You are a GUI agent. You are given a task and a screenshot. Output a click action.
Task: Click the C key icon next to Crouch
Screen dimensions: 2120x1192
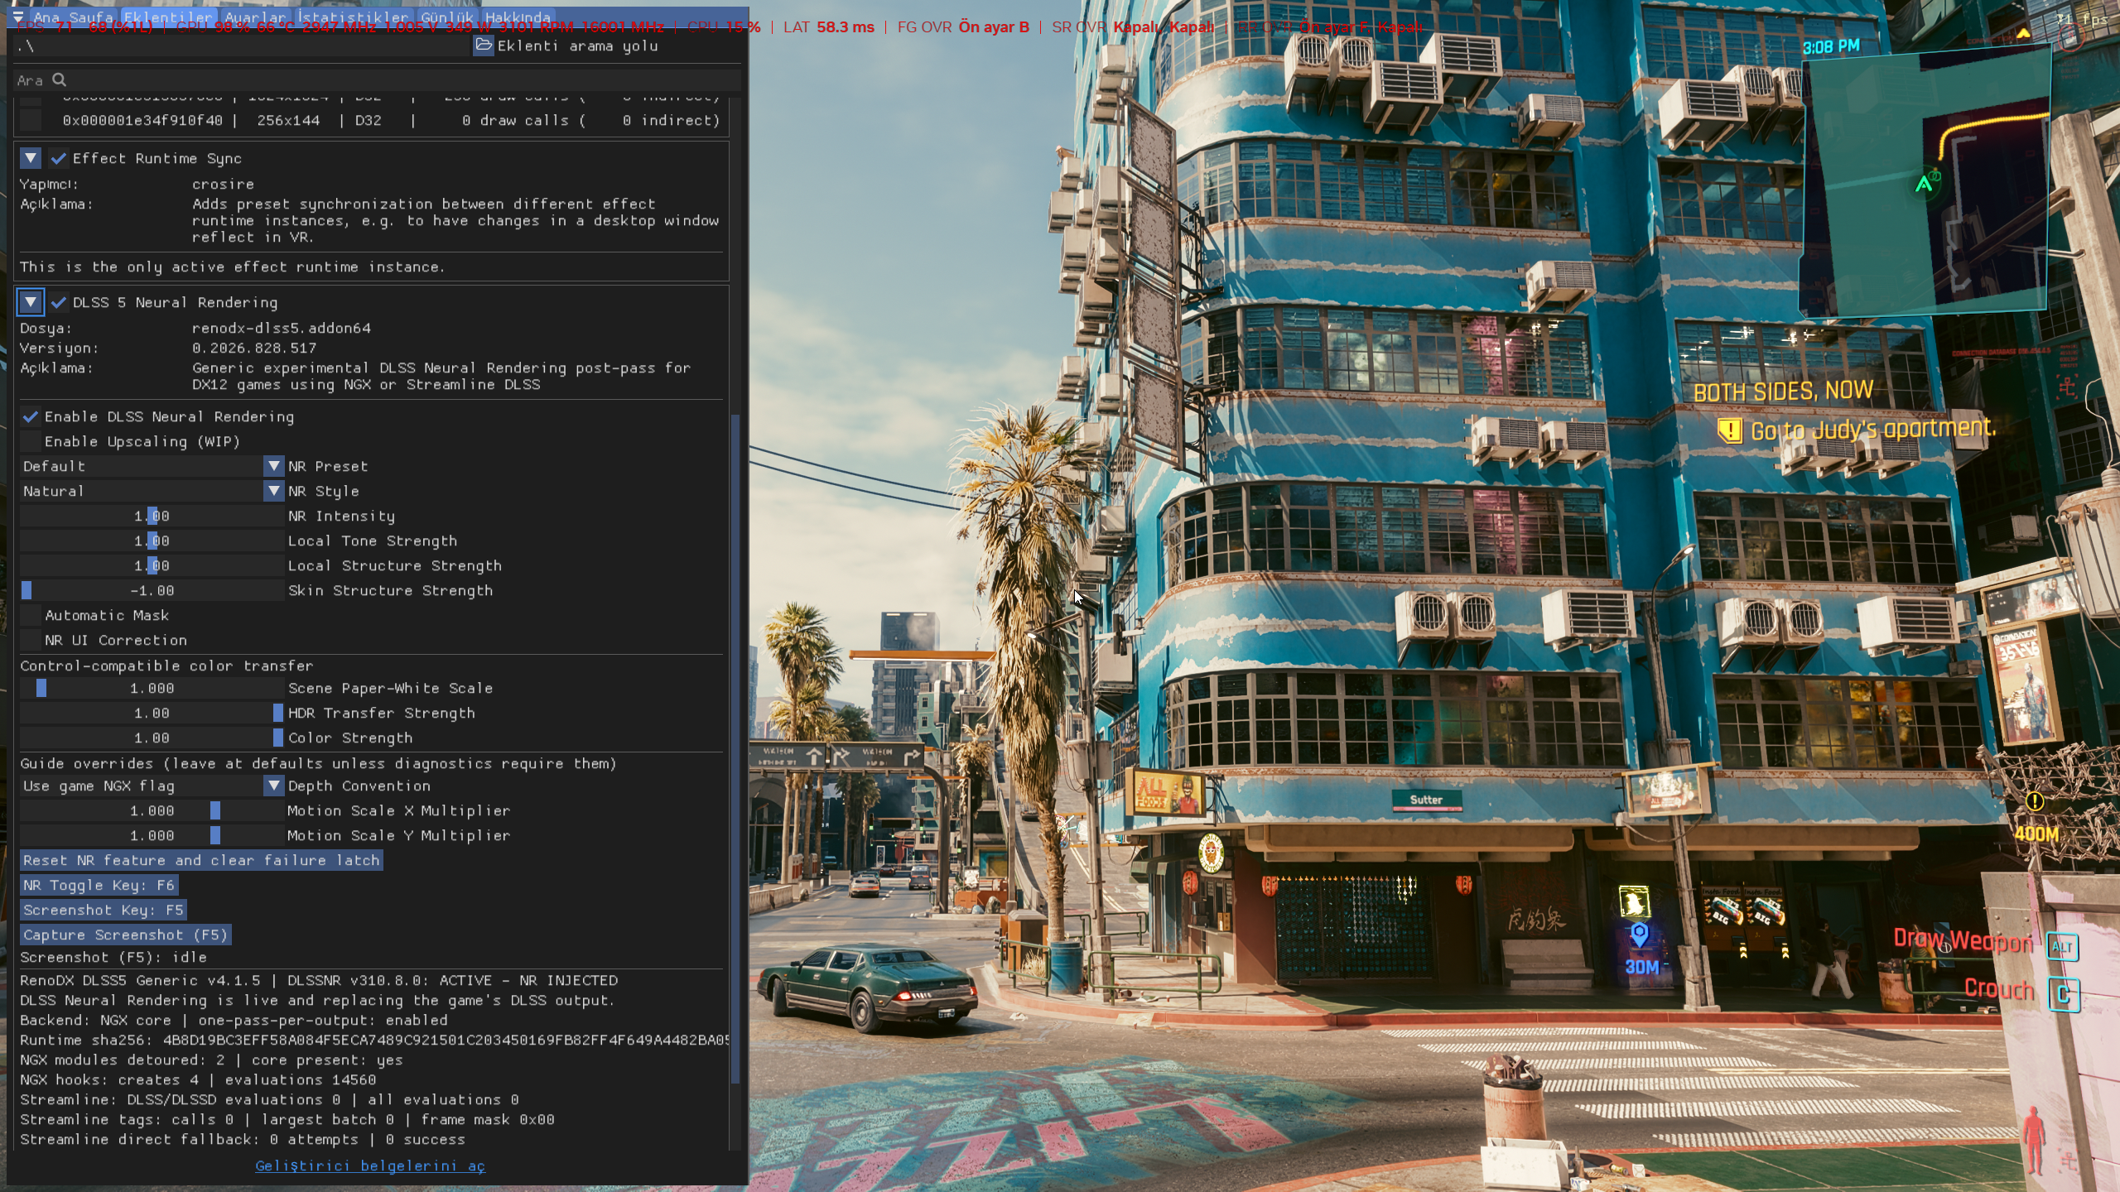click(x=2064, y=994)
